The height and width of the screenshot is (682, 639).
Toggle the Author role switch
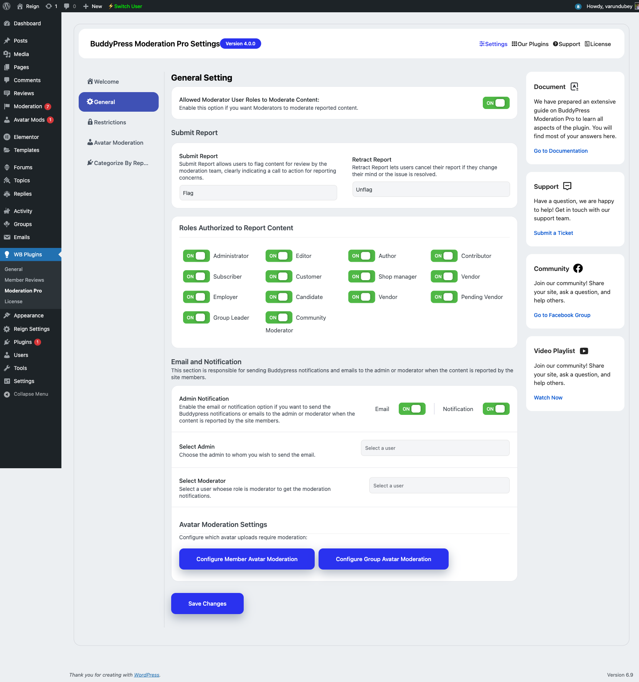tap(362, 256)
